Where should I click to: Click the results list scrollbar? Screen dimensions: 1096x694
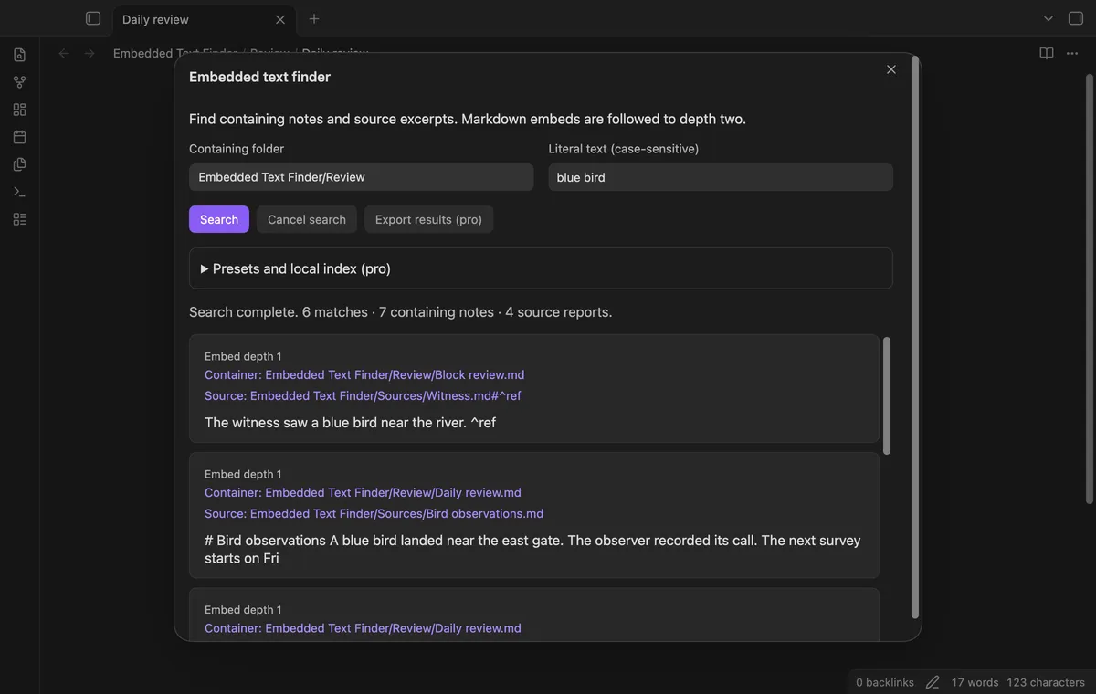pos(886,396)
